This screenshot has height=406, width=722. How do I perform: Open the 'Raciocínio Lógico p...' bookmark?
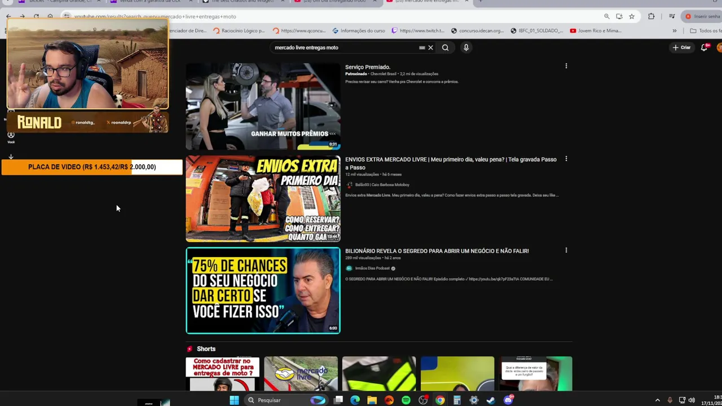[239, 30]
